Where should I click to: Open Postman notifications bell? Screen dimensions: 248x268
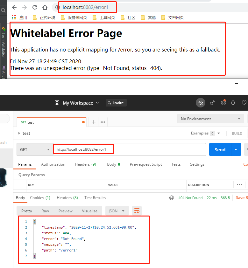(x=233, y=103)
